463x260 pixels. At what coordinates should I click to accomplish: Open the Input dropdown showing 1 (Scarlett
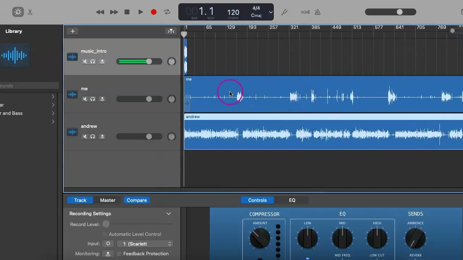pyautogui.click(x=146, y=244)
